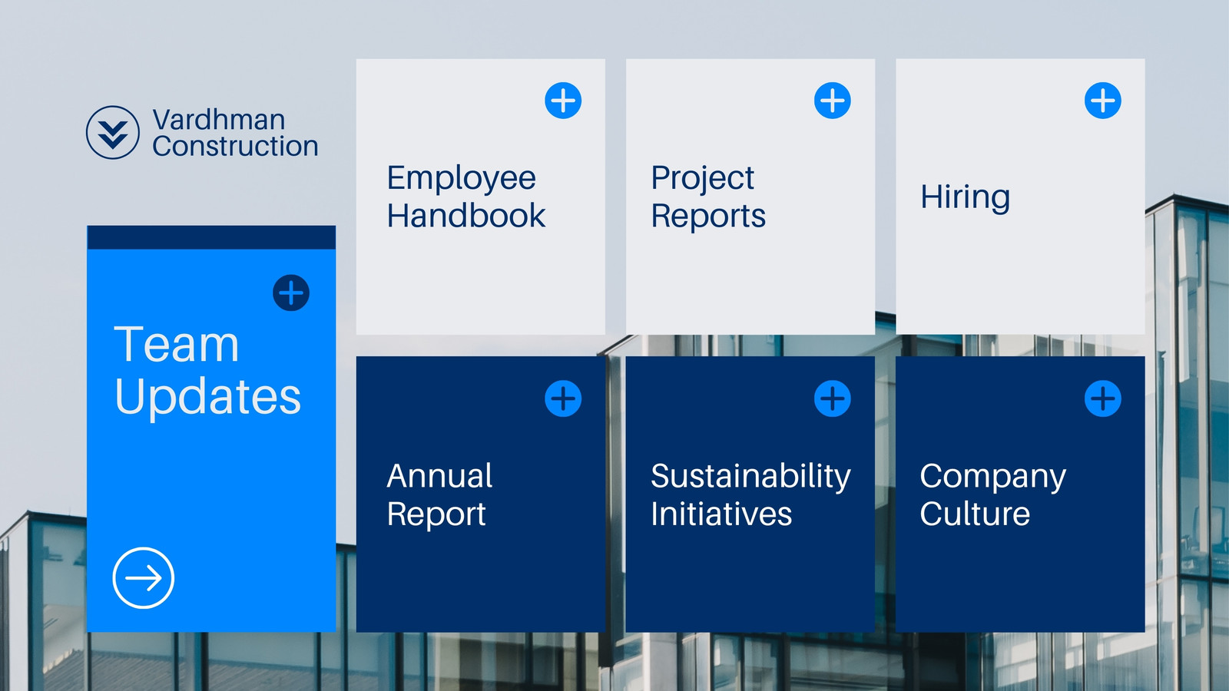
Task: Open the Project Reports tile
Action: [x=750, y=197]
